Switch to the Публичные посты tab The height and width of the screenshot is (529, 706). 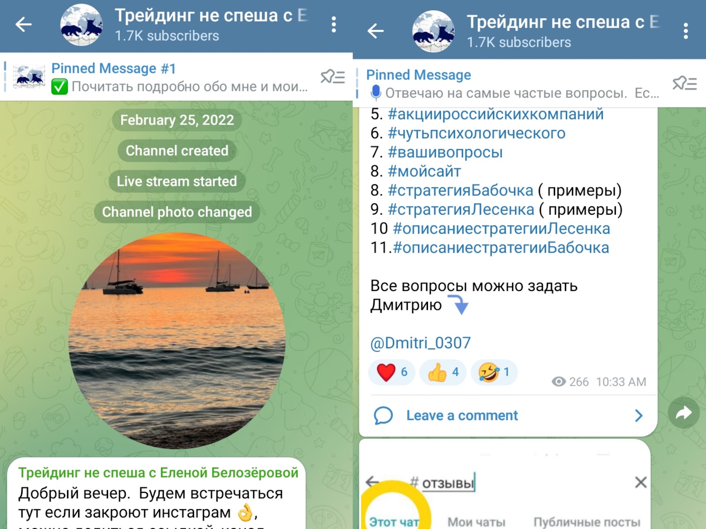587,522
